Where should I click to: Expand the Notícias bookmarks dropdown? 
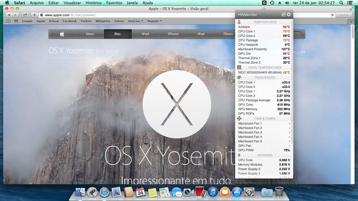(x=135, y=21)
